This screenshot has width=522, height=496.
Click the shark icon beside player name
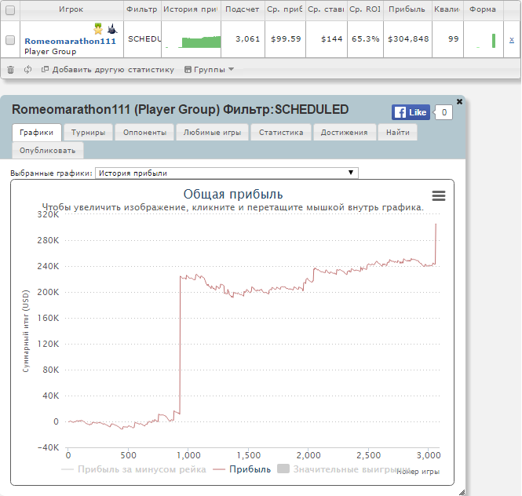[112, 29]
